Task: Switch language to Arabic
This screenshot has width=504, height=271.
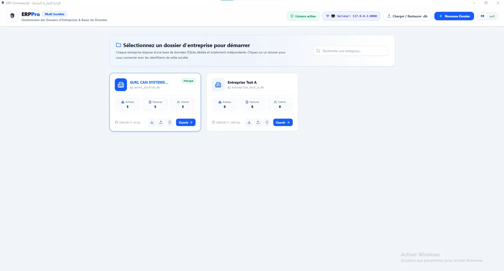Action: [491, 16]
